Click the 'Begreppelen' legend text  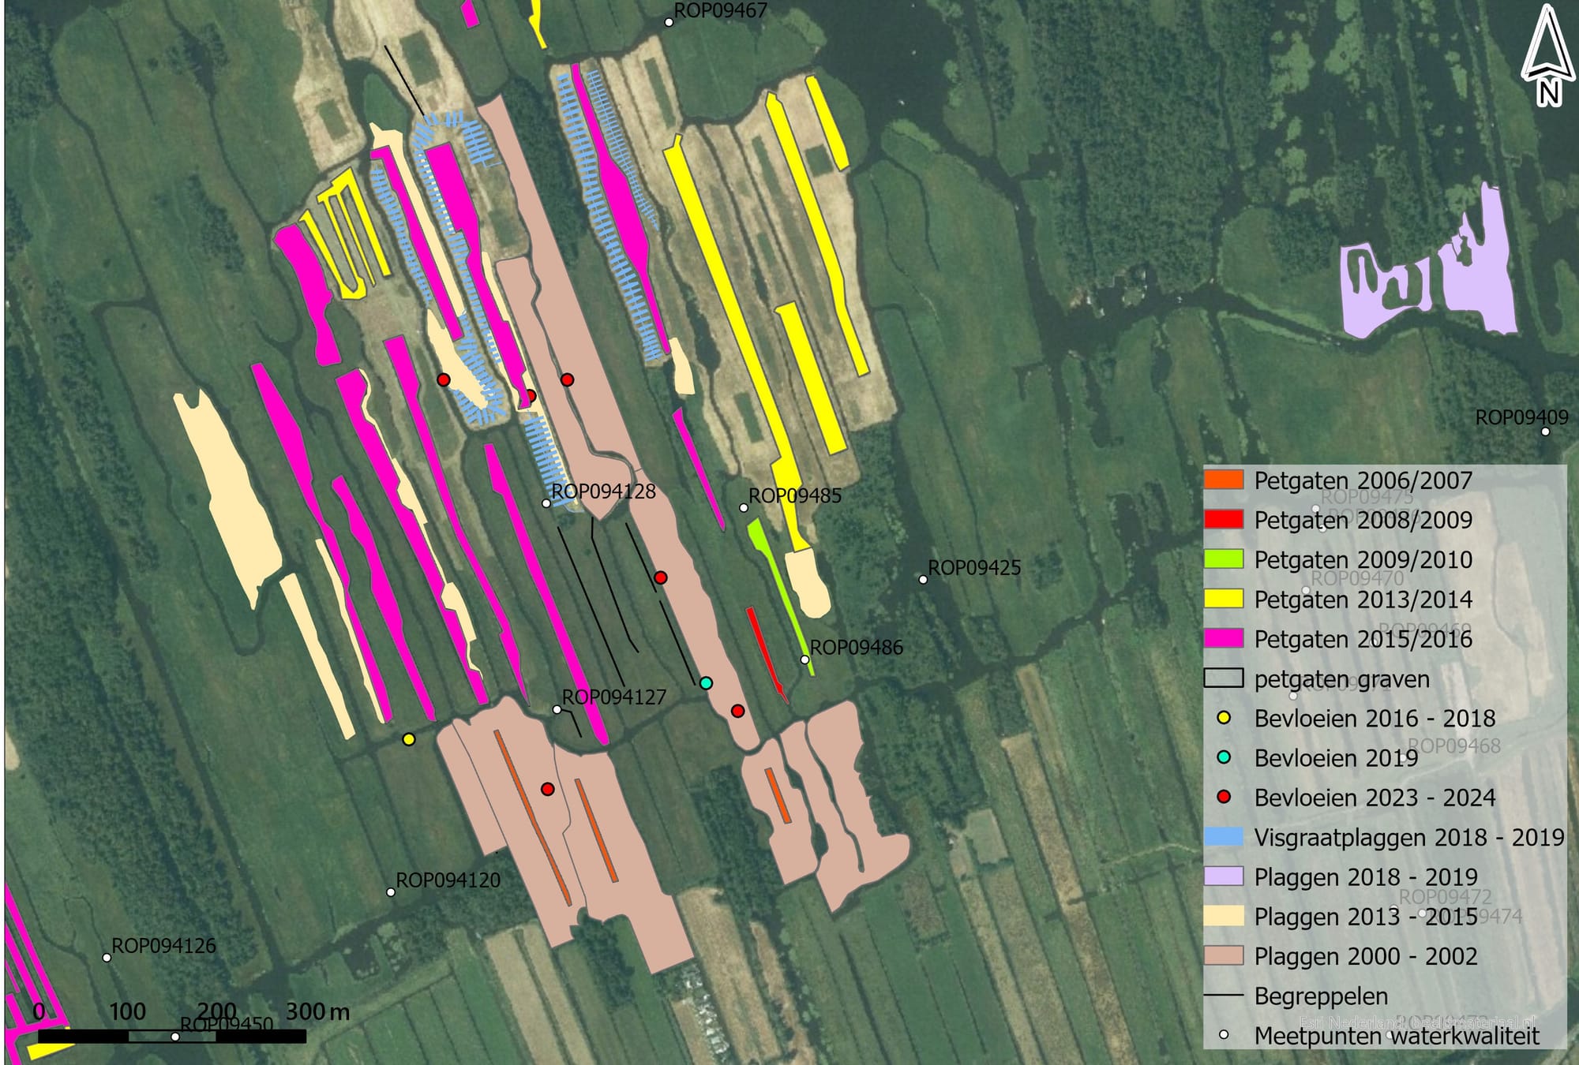[x=1321, y=996]
